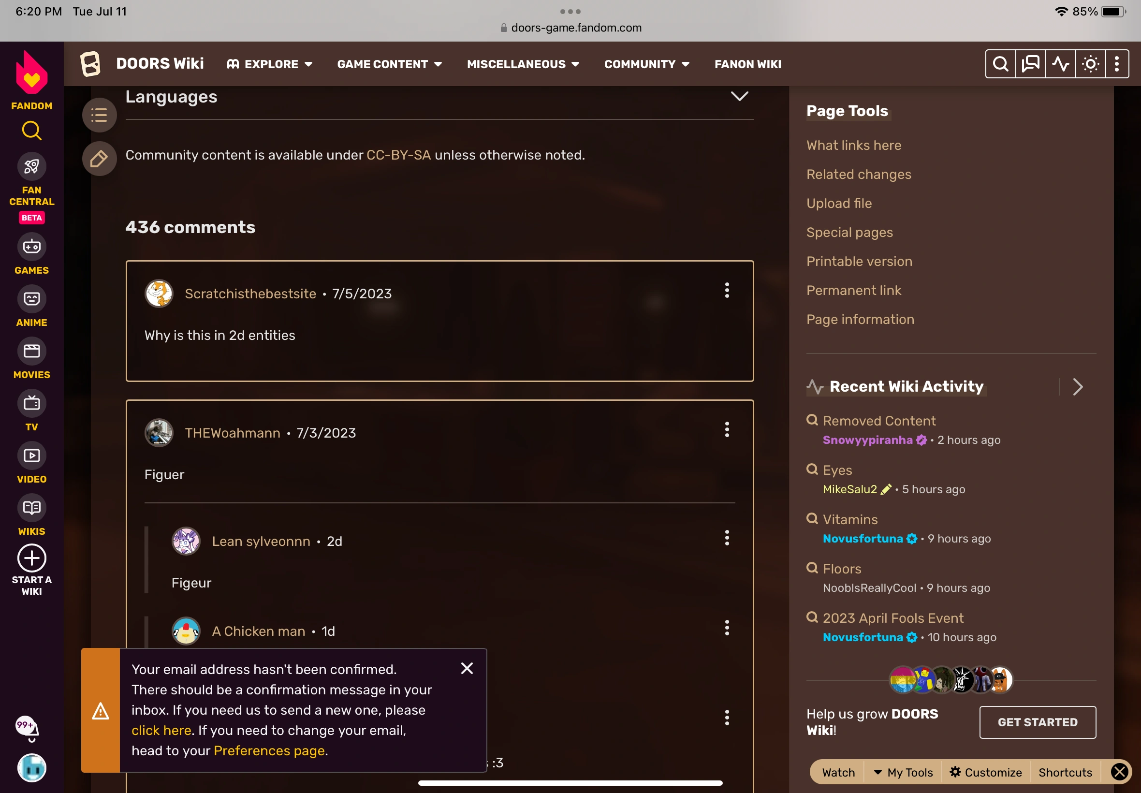The image size is (1141, 793).
Task: Click the pencil edit page icon
Action: point(99,159)
